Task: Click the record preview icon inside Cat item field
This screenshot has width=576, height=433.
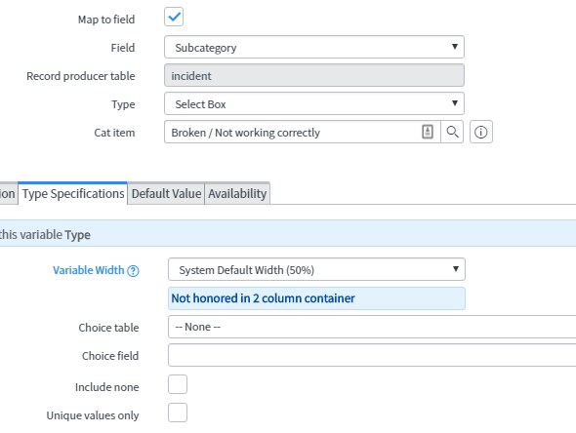Action: [428, 132]
